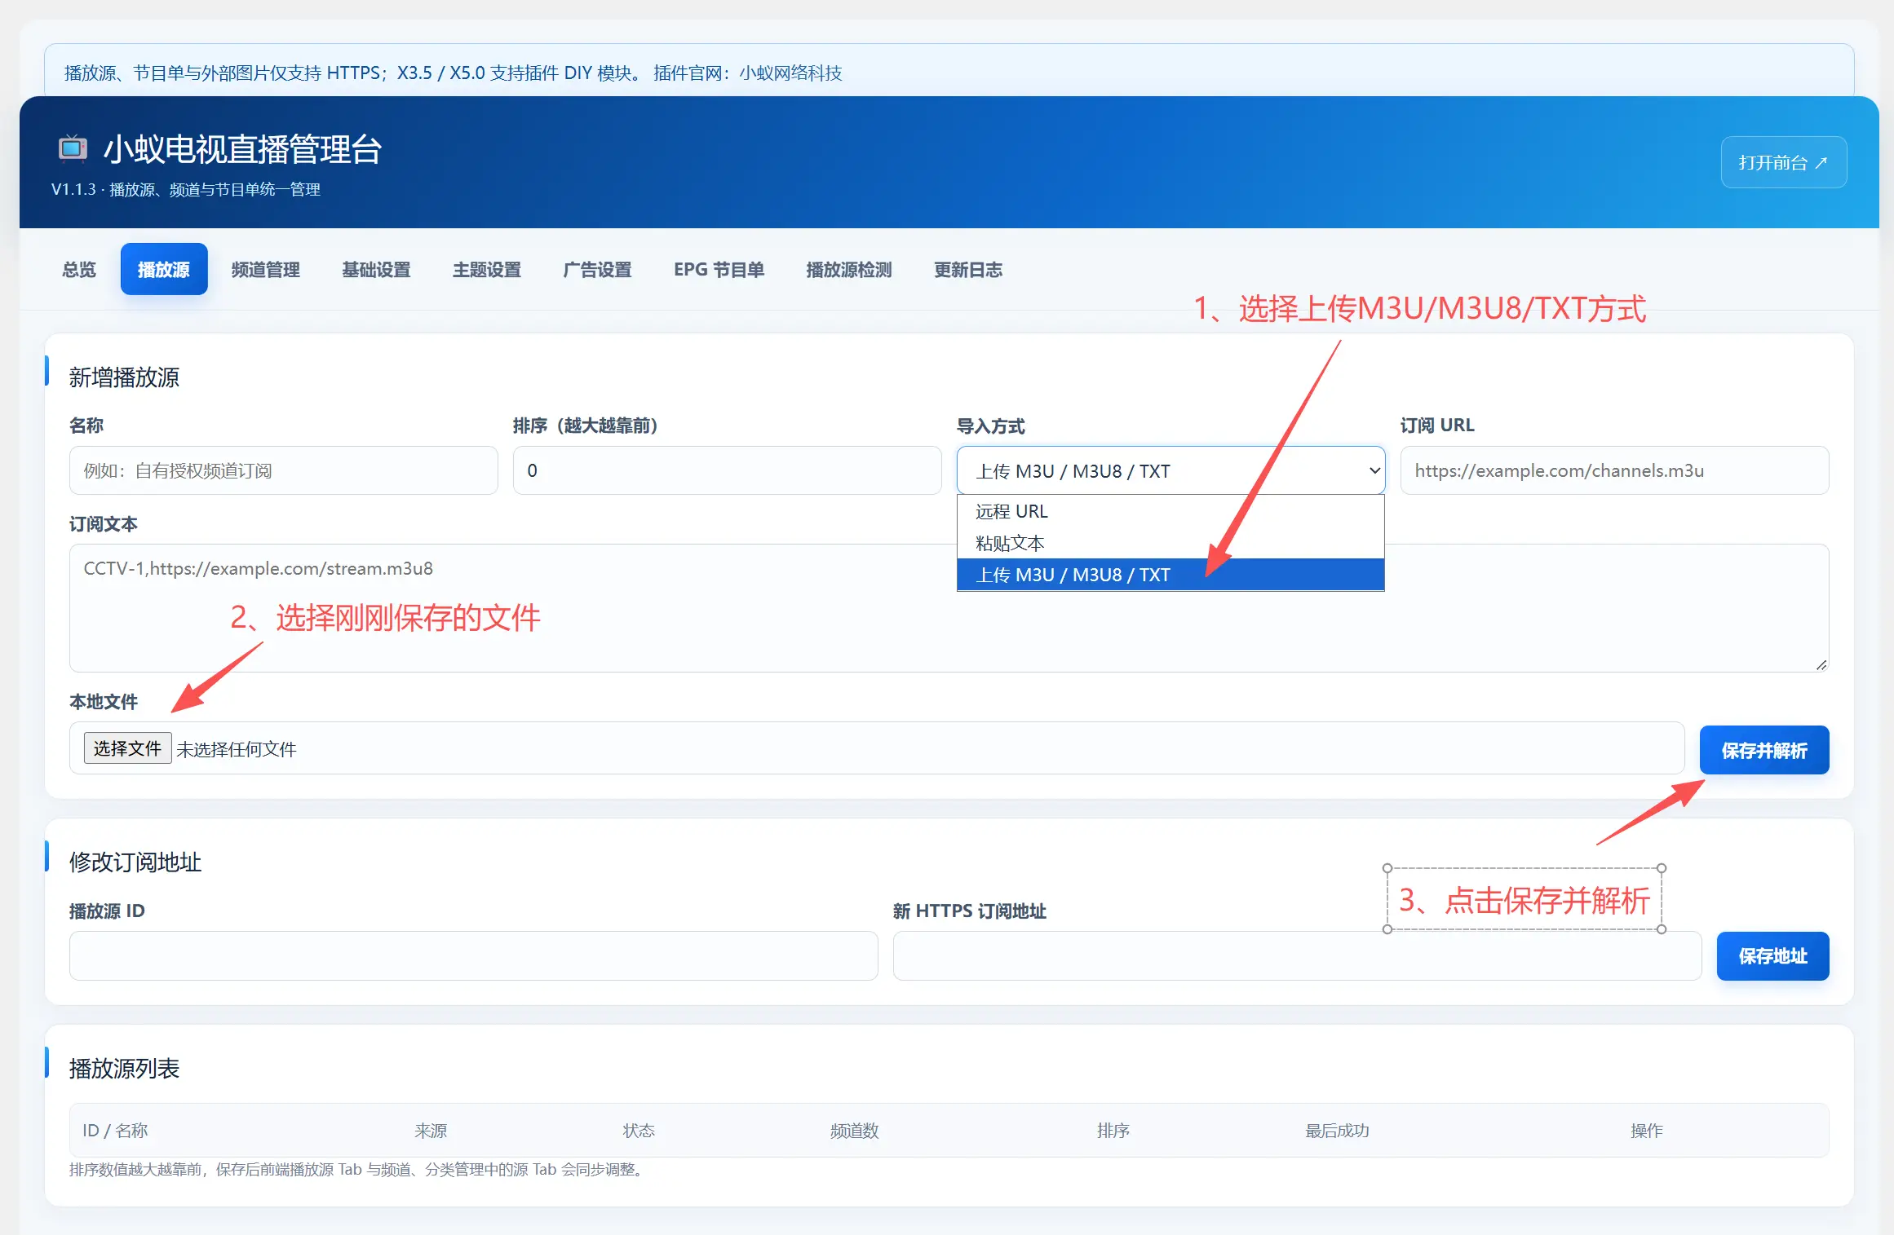Click the 操作 column header
Viewport: 1894px width, 1235px height.
coord(1646,1131)
